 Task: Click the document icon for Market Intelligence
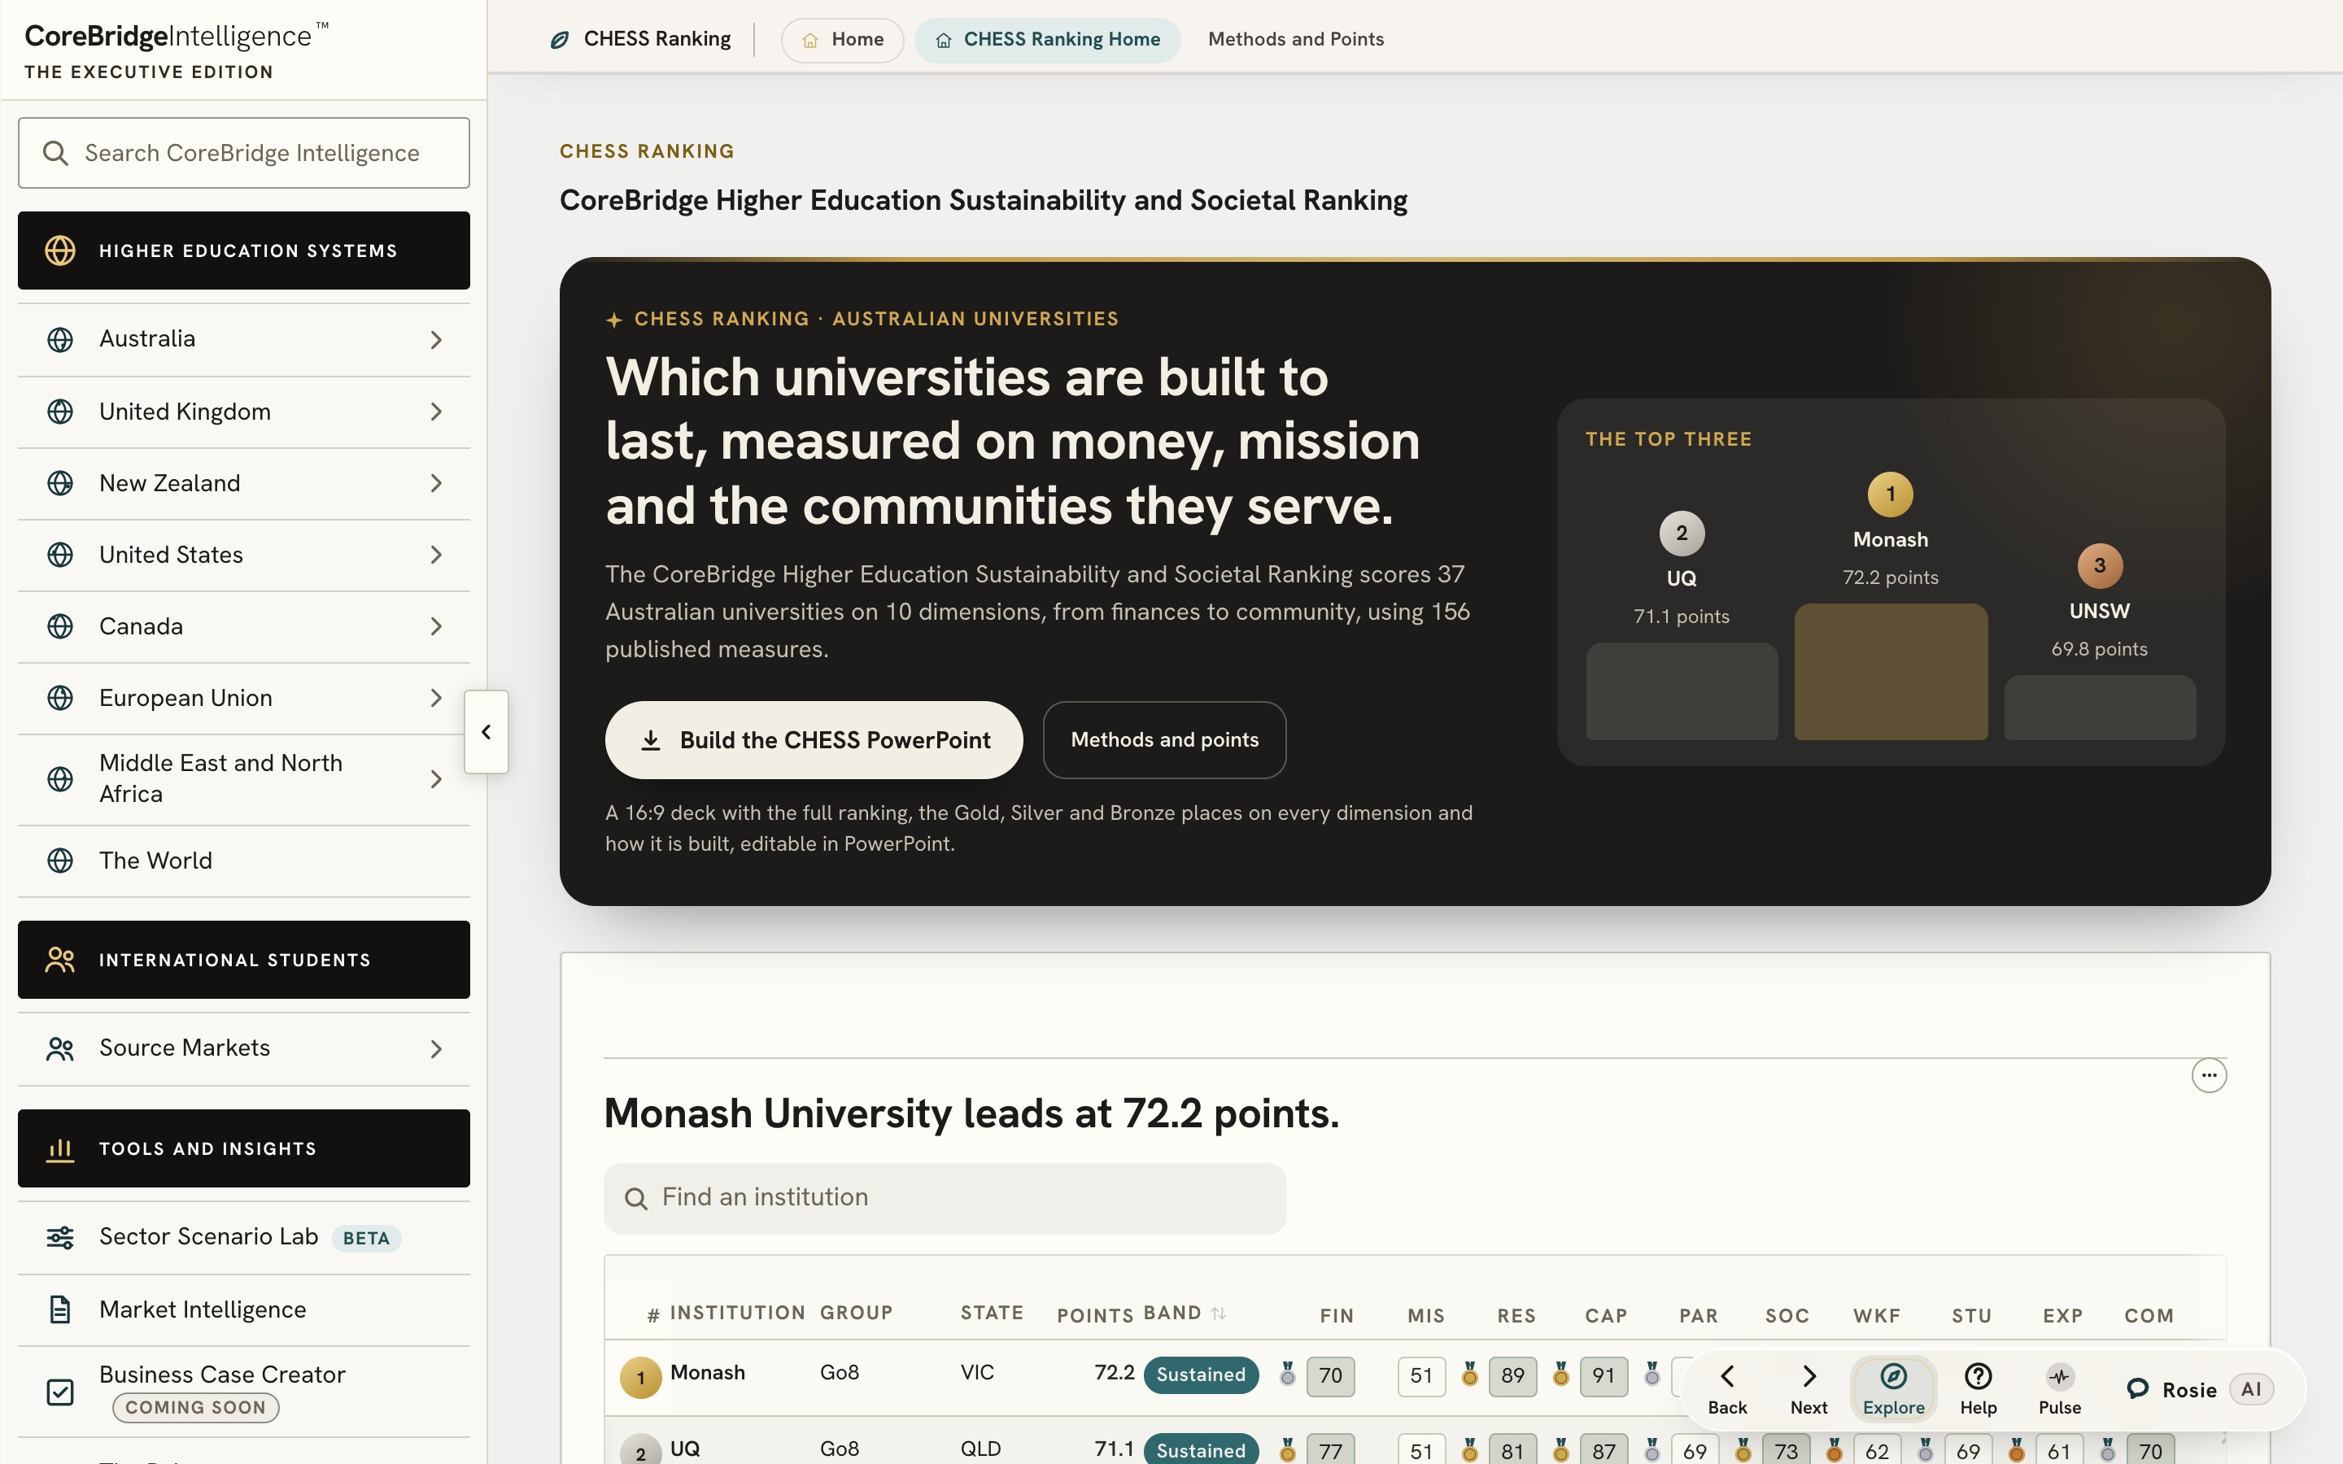[60, 1309]
